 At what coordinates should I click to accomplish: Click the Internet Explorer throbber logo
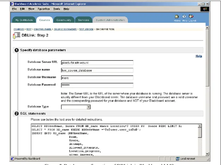(205, 9)
